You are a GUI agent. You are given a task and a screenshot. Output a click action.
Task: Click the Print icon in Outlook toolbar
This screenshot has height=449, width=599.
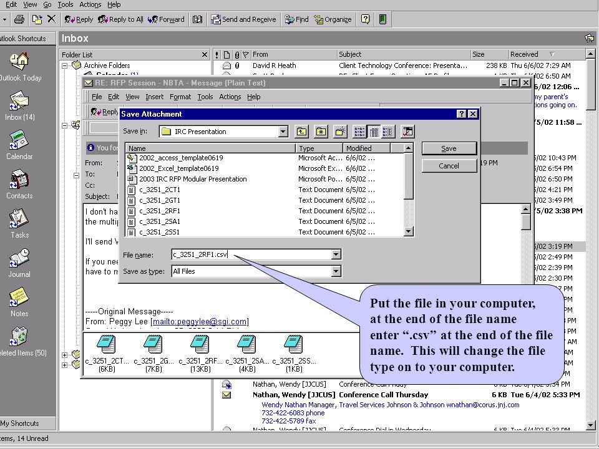[x=19, y=19]
